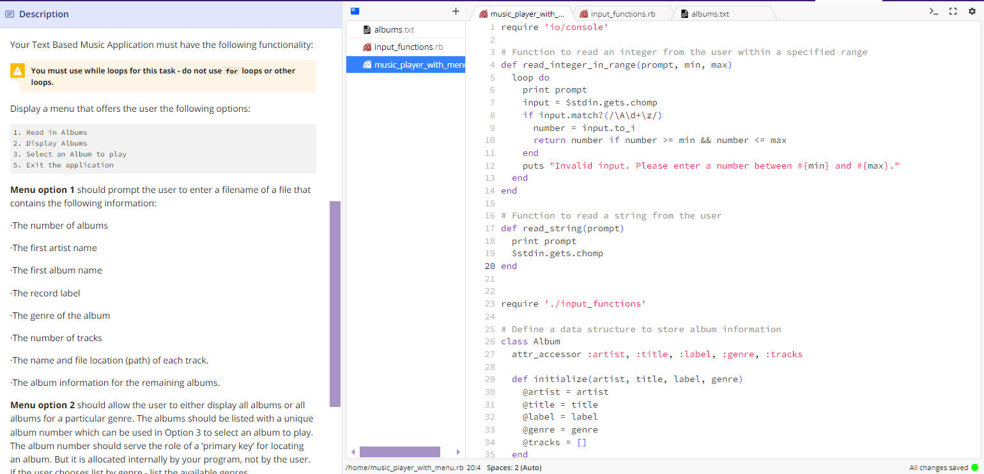Viewport: 984px width, 474px height.
Task: Click the file path in status bar
Action: (x=404, y=468)
